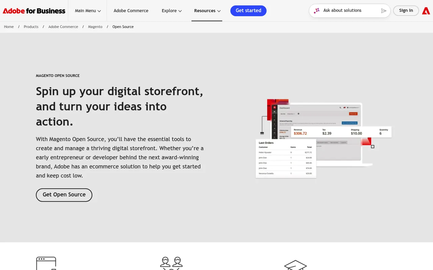Click the Get Open Source button
Screen dimensions: 433x270
tap(64, 195)
